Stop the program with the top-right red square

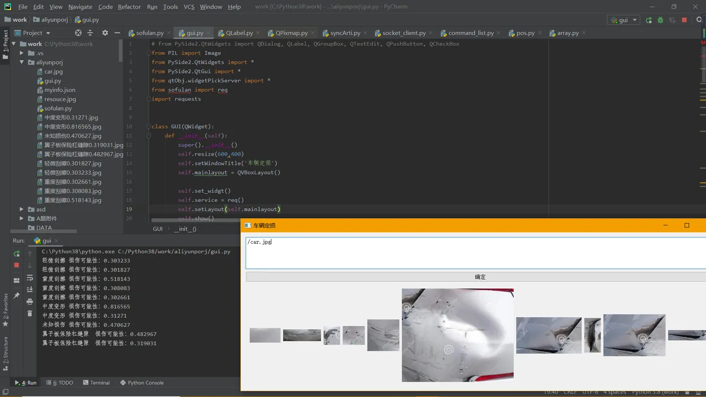[684, 20]
